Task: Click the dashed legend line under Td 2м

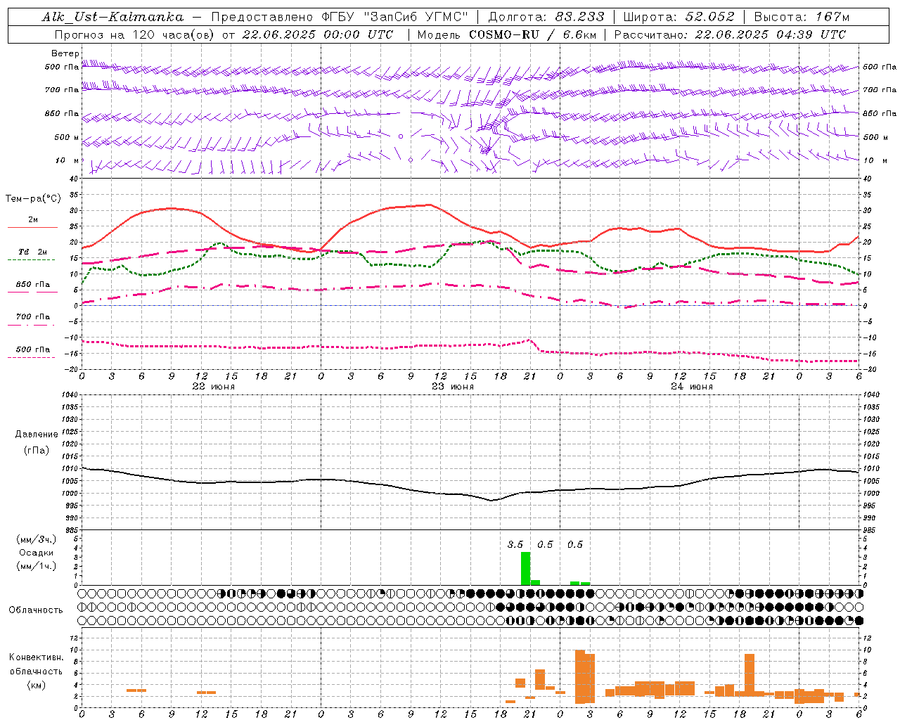Action: pyautogui.click(x=32, y=259)
